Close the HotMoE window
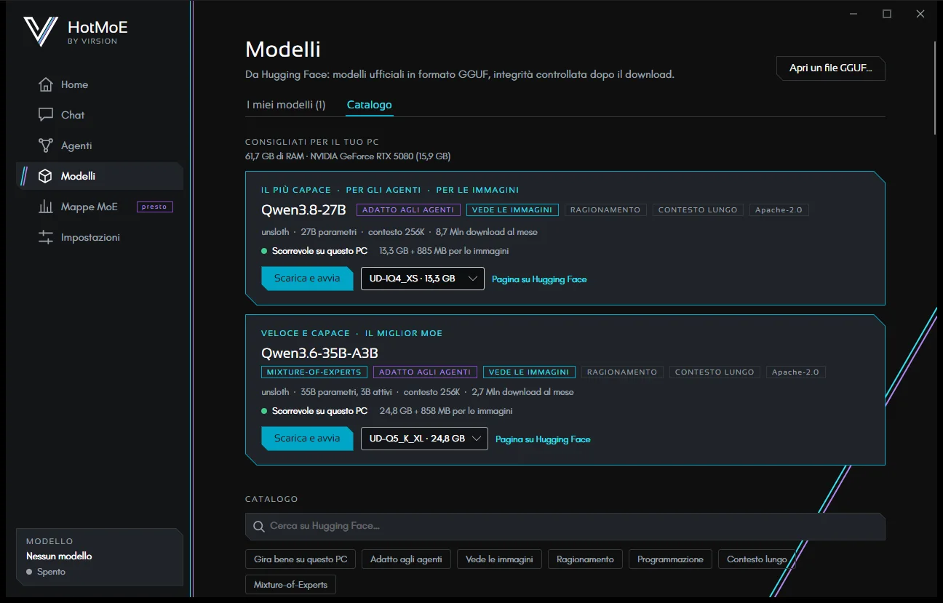 pyautogui.click(x=920, y=14)
